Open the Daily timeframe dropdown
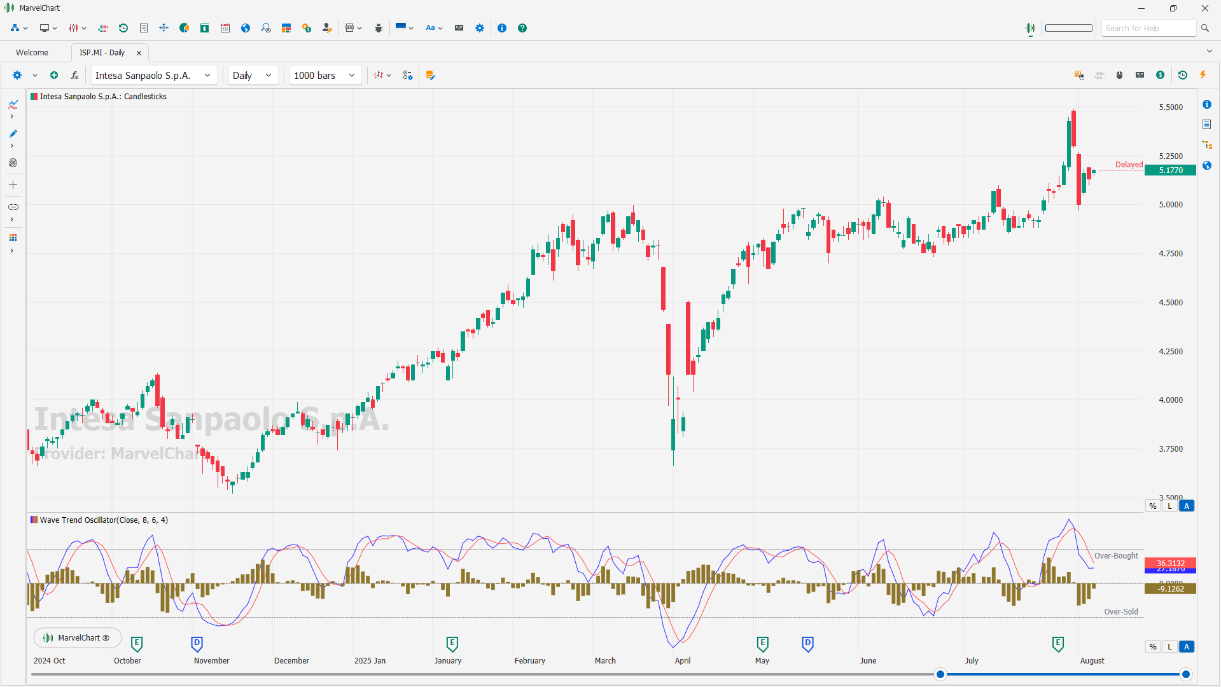The image size is (1221, 687). [253, 75]
